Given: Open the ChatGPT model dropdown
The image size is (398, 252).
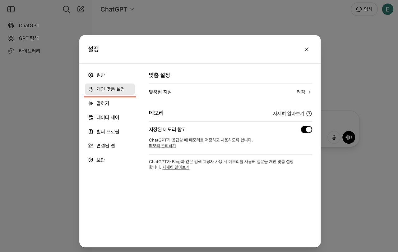Looking at the screenshot, I should (117, 9).
